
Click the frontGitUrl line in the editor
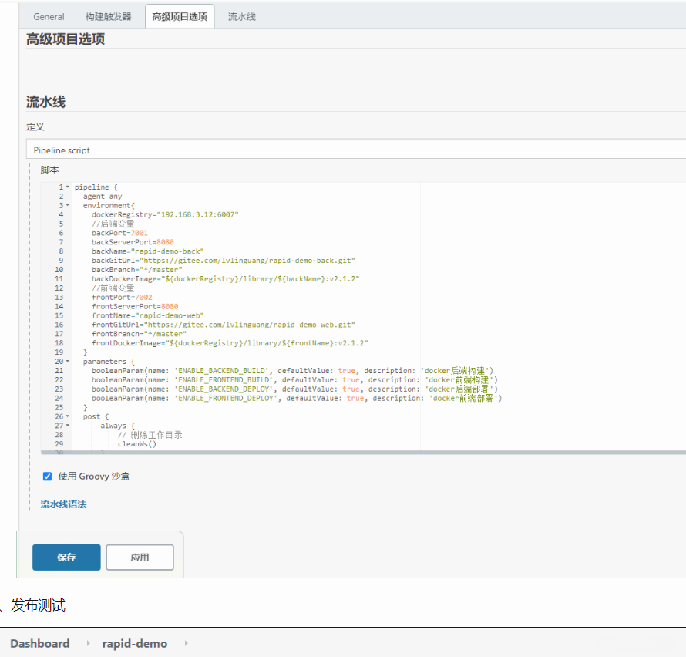[x=223, y=325]
